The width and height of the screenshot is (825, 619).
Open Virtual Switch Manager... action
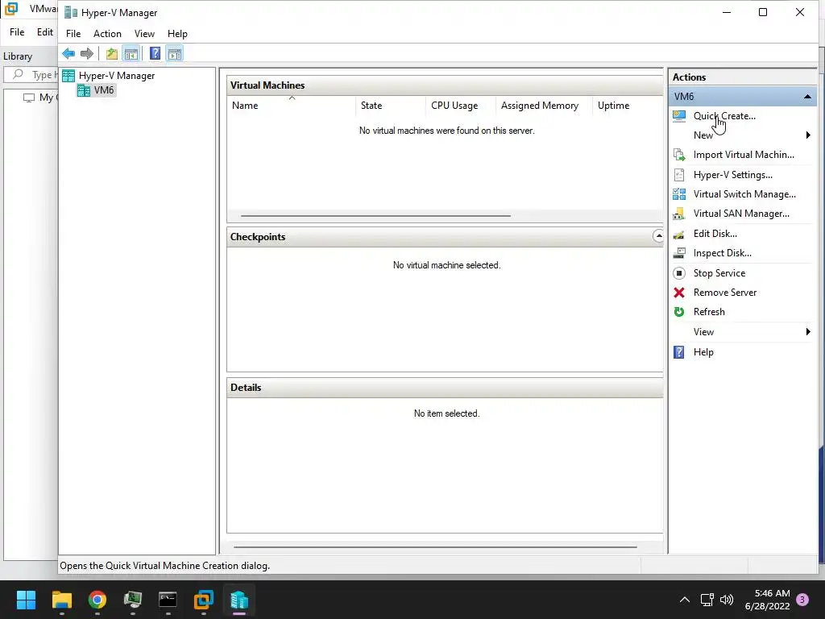pyautogui.click(x=744, y=194)
